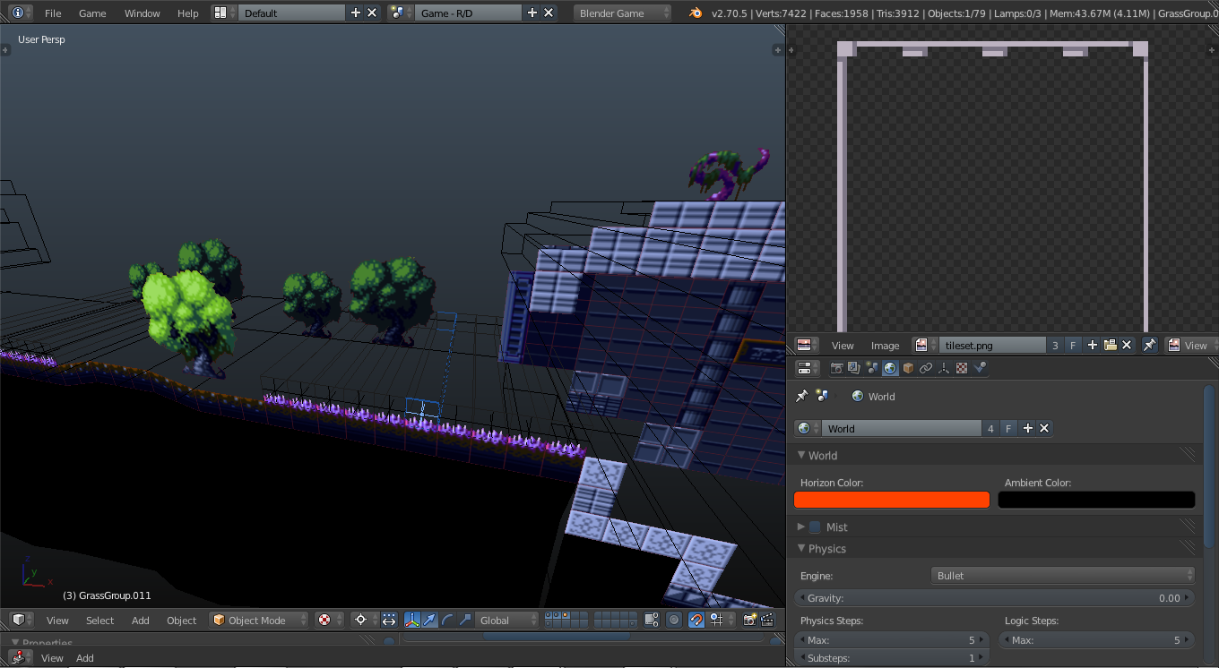Toggle the snap magnet in viewport header
Viewport: 1219px width, 668px height.
(696, 620)
